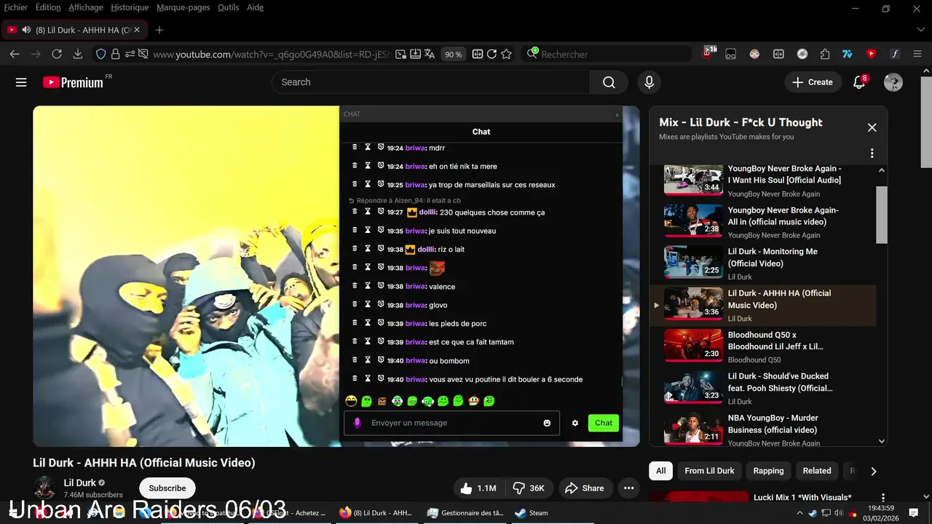The width and height of the screenshot is (932, 524).
Task: Open the Affichage menu
Action: 86,7
